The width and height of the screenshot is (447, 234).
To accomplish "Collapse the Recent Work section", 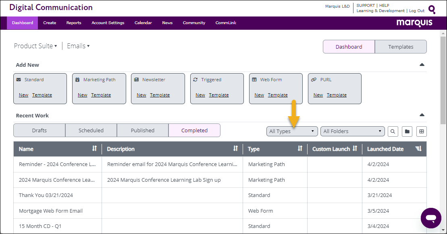I will tap(422, 115).
